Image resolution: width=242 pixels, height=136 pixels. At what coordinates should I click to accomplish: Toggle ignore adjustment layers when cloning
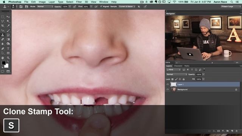coord(139,7)
